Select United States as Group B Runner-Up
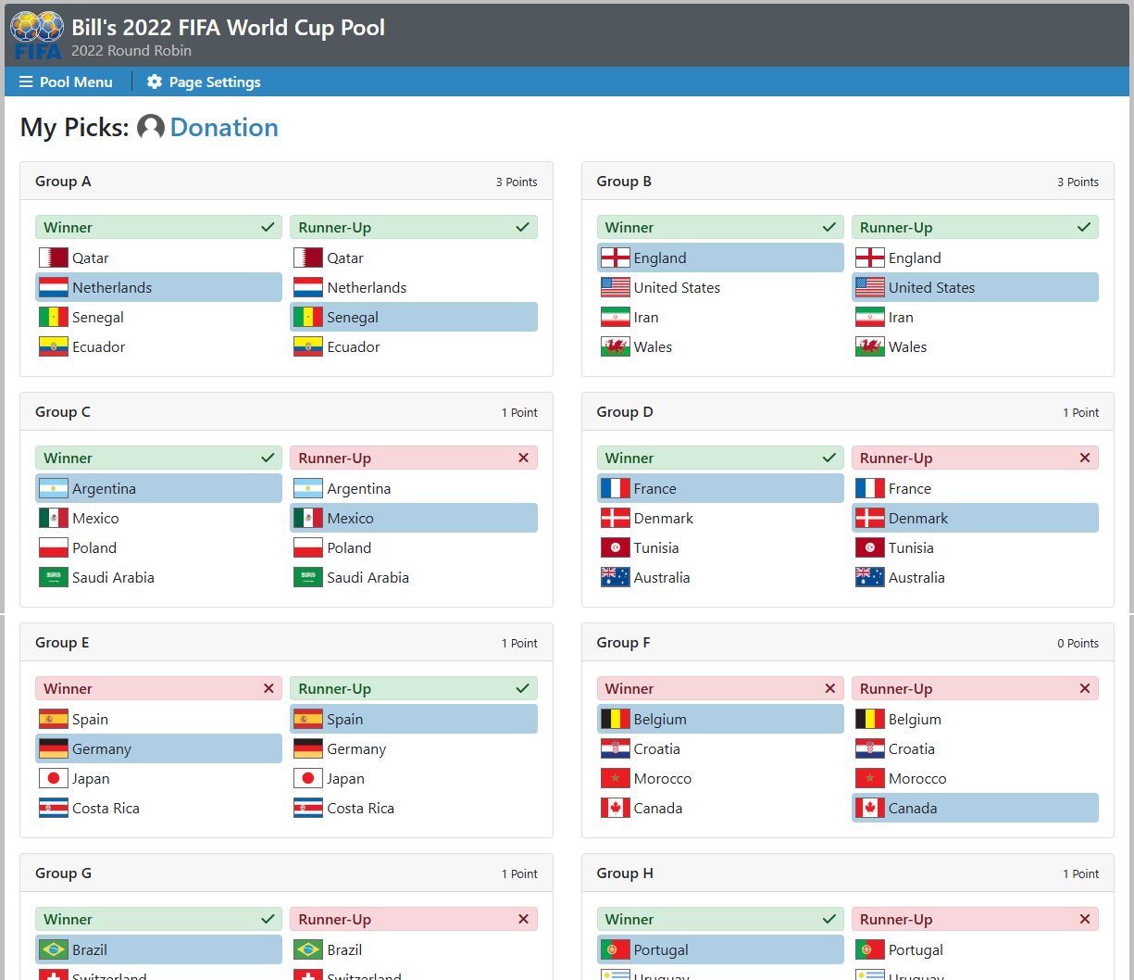Viewport: 1134px width, 980px height. pos(975,287)
